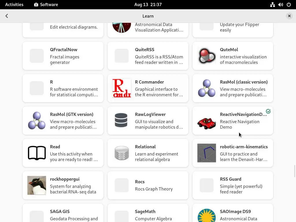
Task: Open the QFractalNow app title
Action: point(64,50)
